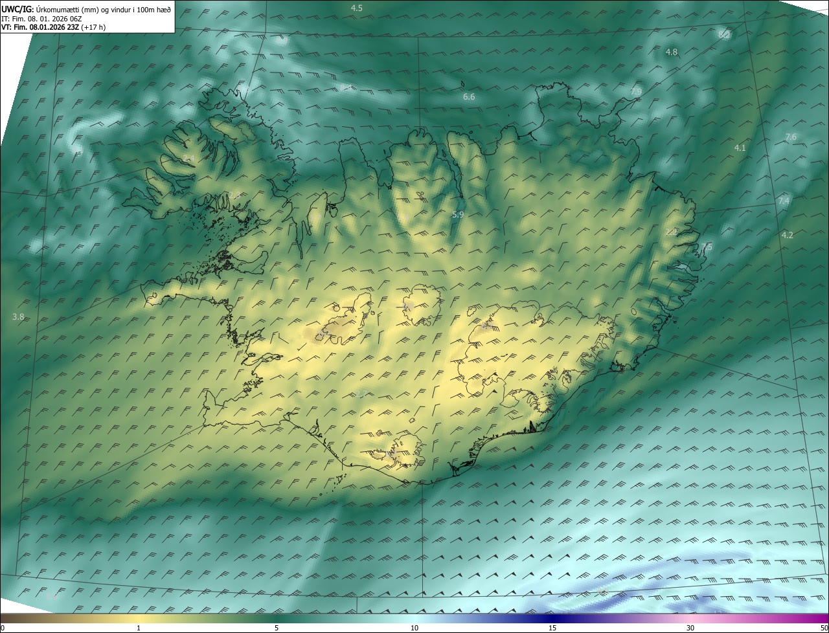The height and width of the screenshot is (633, 829).
Task: Click the 1 tick on the color scale
Action: (x=139, y=628)
